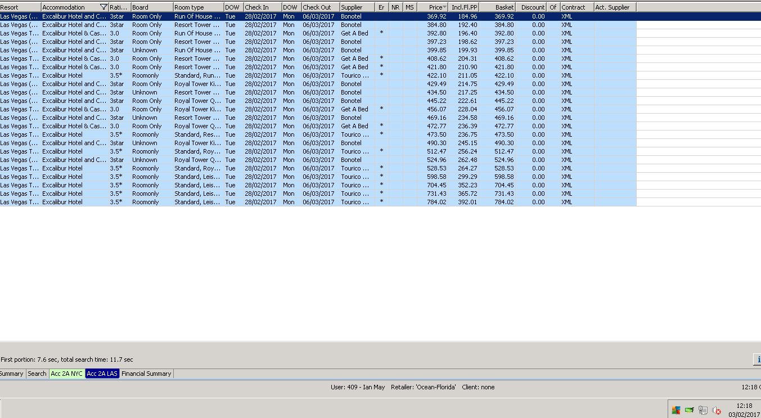Sort by the Check In column header
This screenshot has height=418, width=761.
coord(262,7)
